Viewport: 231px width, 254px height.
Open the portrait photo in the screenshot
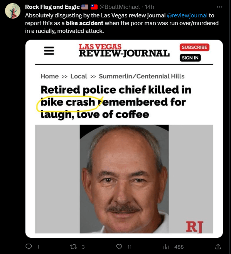124,179
